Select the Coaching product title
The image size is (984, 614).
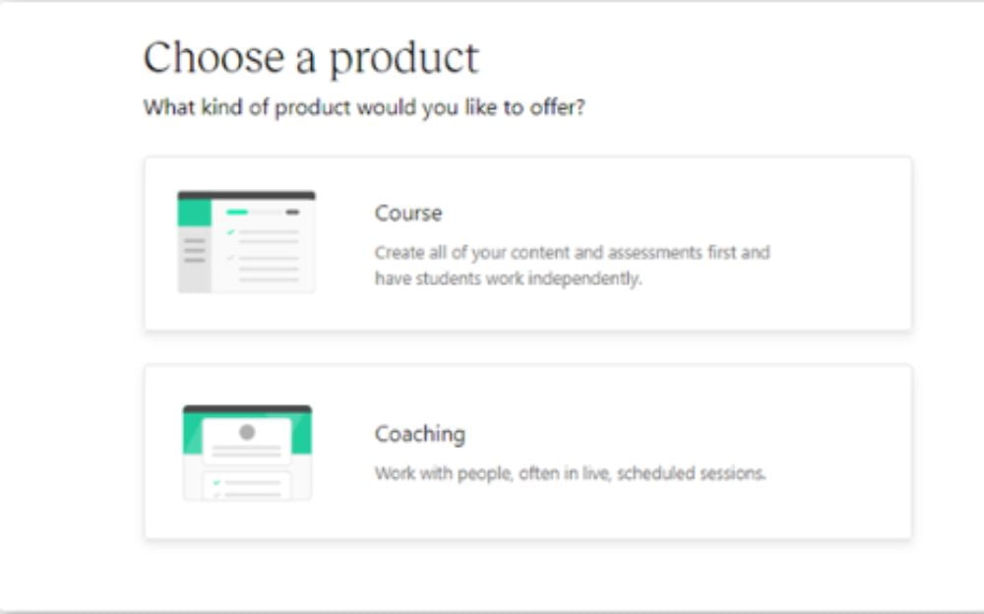click(x=420, y=434)
